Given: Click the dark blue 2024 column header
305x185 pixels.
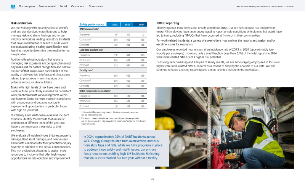Looking at the screenshot, I should pos(141,24).
